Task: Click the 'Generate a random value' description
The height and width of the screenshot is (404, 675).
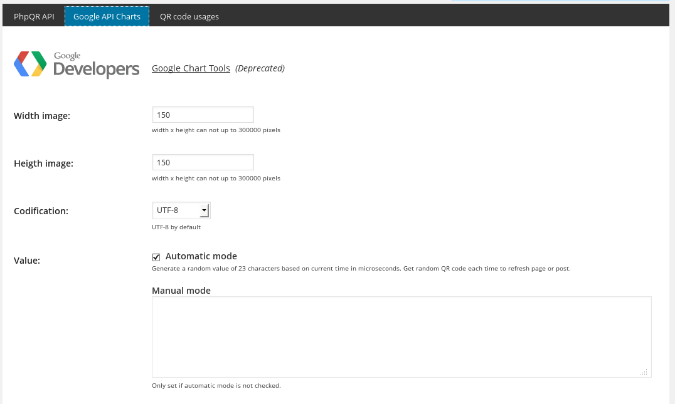Action: [x=361, y=269]
